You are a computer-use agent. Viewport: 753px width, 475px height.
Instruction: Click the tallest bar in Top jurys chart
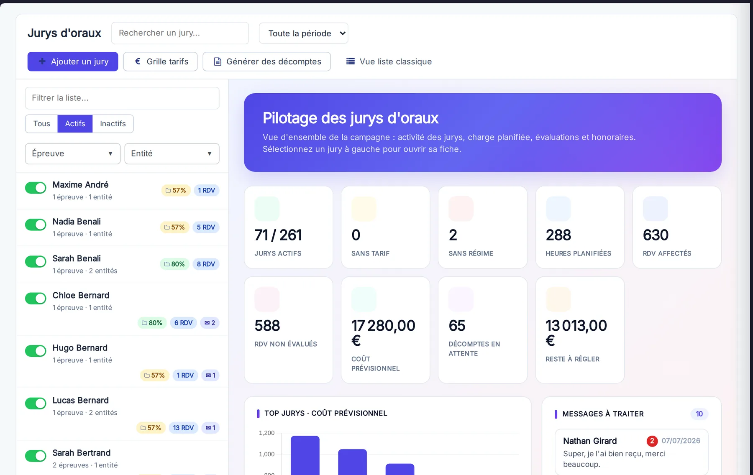tap(305, 455)
